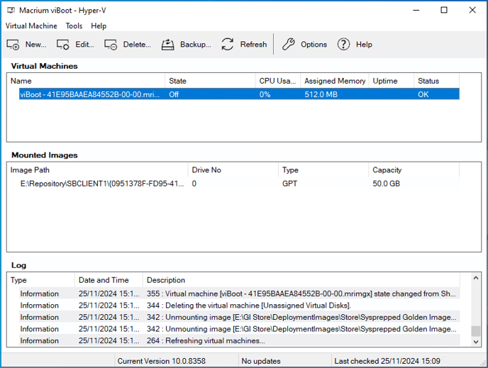Screen dimensions: 488x368
Task: Click the Edit virtual machine icon
Action: coord(63,45)
